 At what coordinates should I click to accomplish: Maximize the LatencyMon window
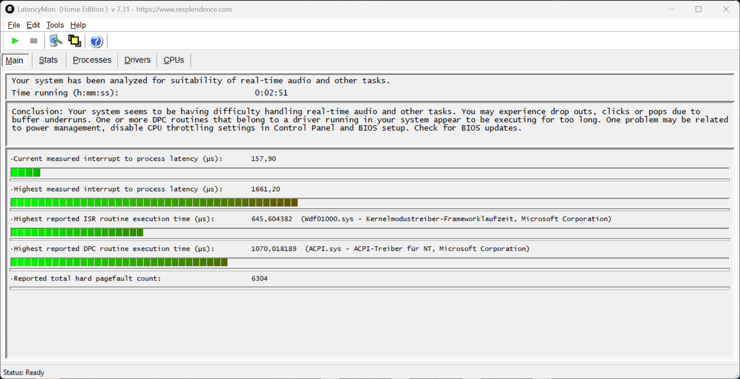coord(698,9)
